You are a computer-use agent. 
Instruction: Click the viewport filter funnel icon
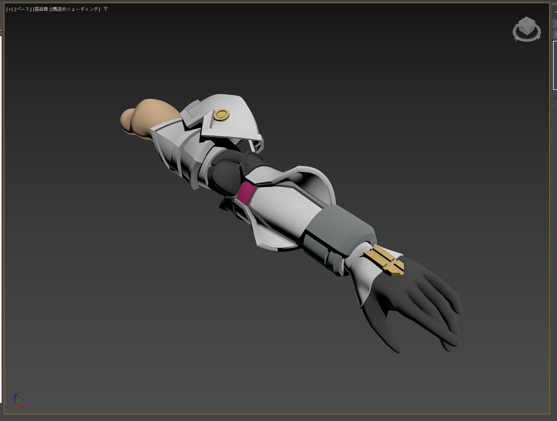[x=106, y=9]
